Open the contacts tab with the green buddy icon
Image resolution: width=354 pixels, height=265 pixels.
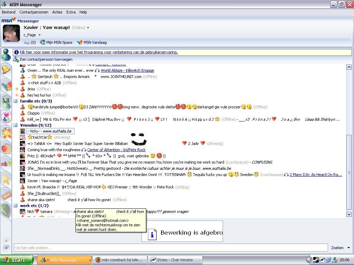(6, 55)
